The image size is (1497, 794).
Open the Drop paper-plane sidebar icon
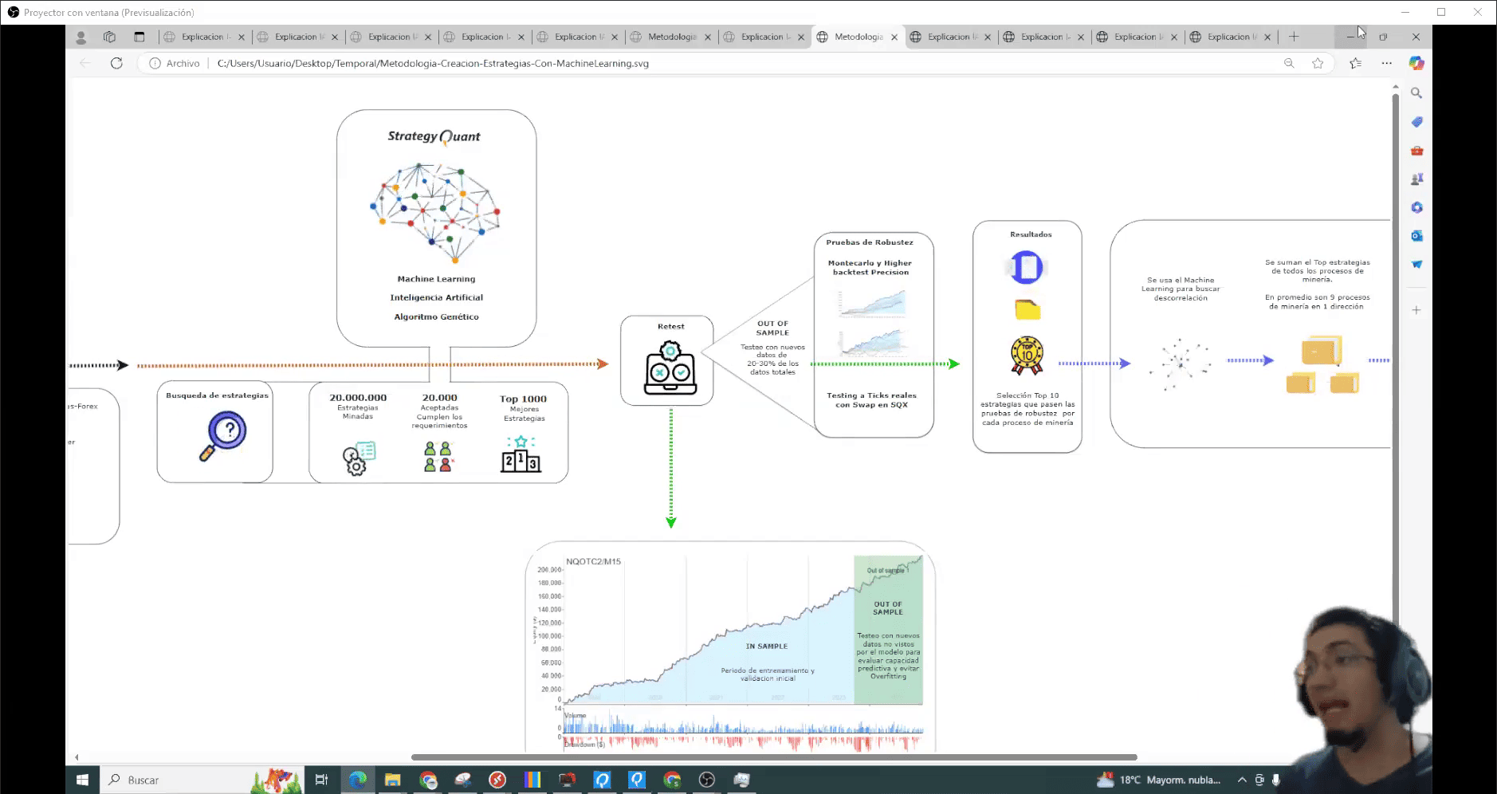pyautogui.click(x=1416, y=264)
